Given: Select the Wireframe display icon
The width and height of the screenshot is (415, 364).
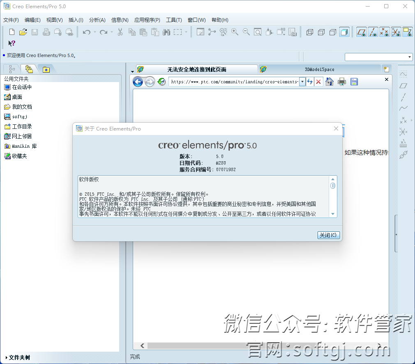Looking at the screenshot, I should (x=310, y=32).
